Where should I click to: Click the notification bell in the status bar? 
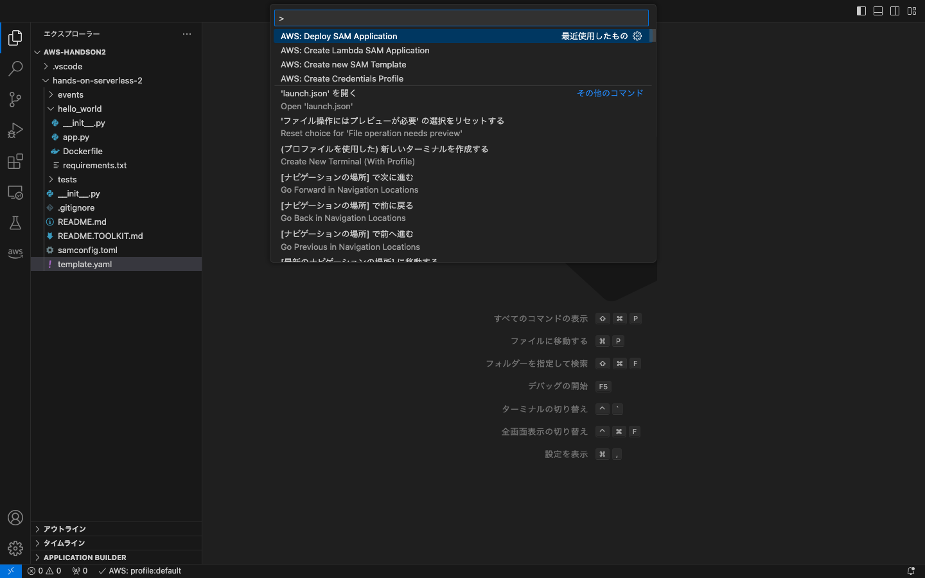pos(911,570)
